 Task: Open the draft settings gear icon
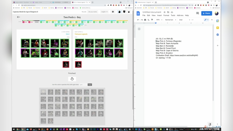click(x=113, y=12)
